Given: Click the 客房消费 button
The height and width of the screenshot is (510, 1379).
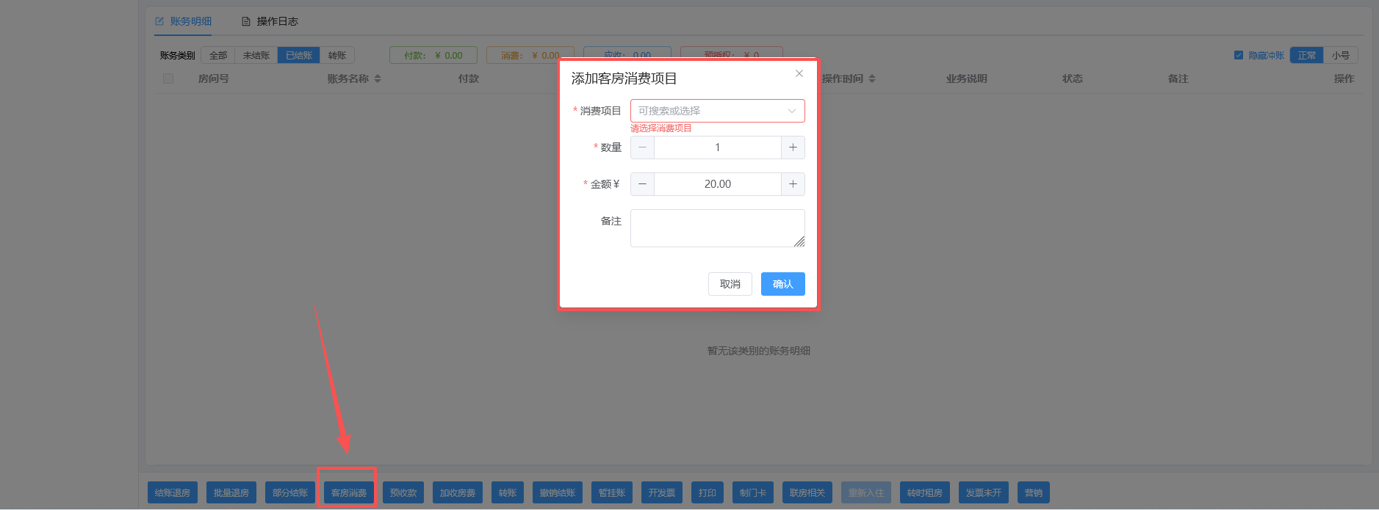Looking at the screenshot, I should pos(349,492).
